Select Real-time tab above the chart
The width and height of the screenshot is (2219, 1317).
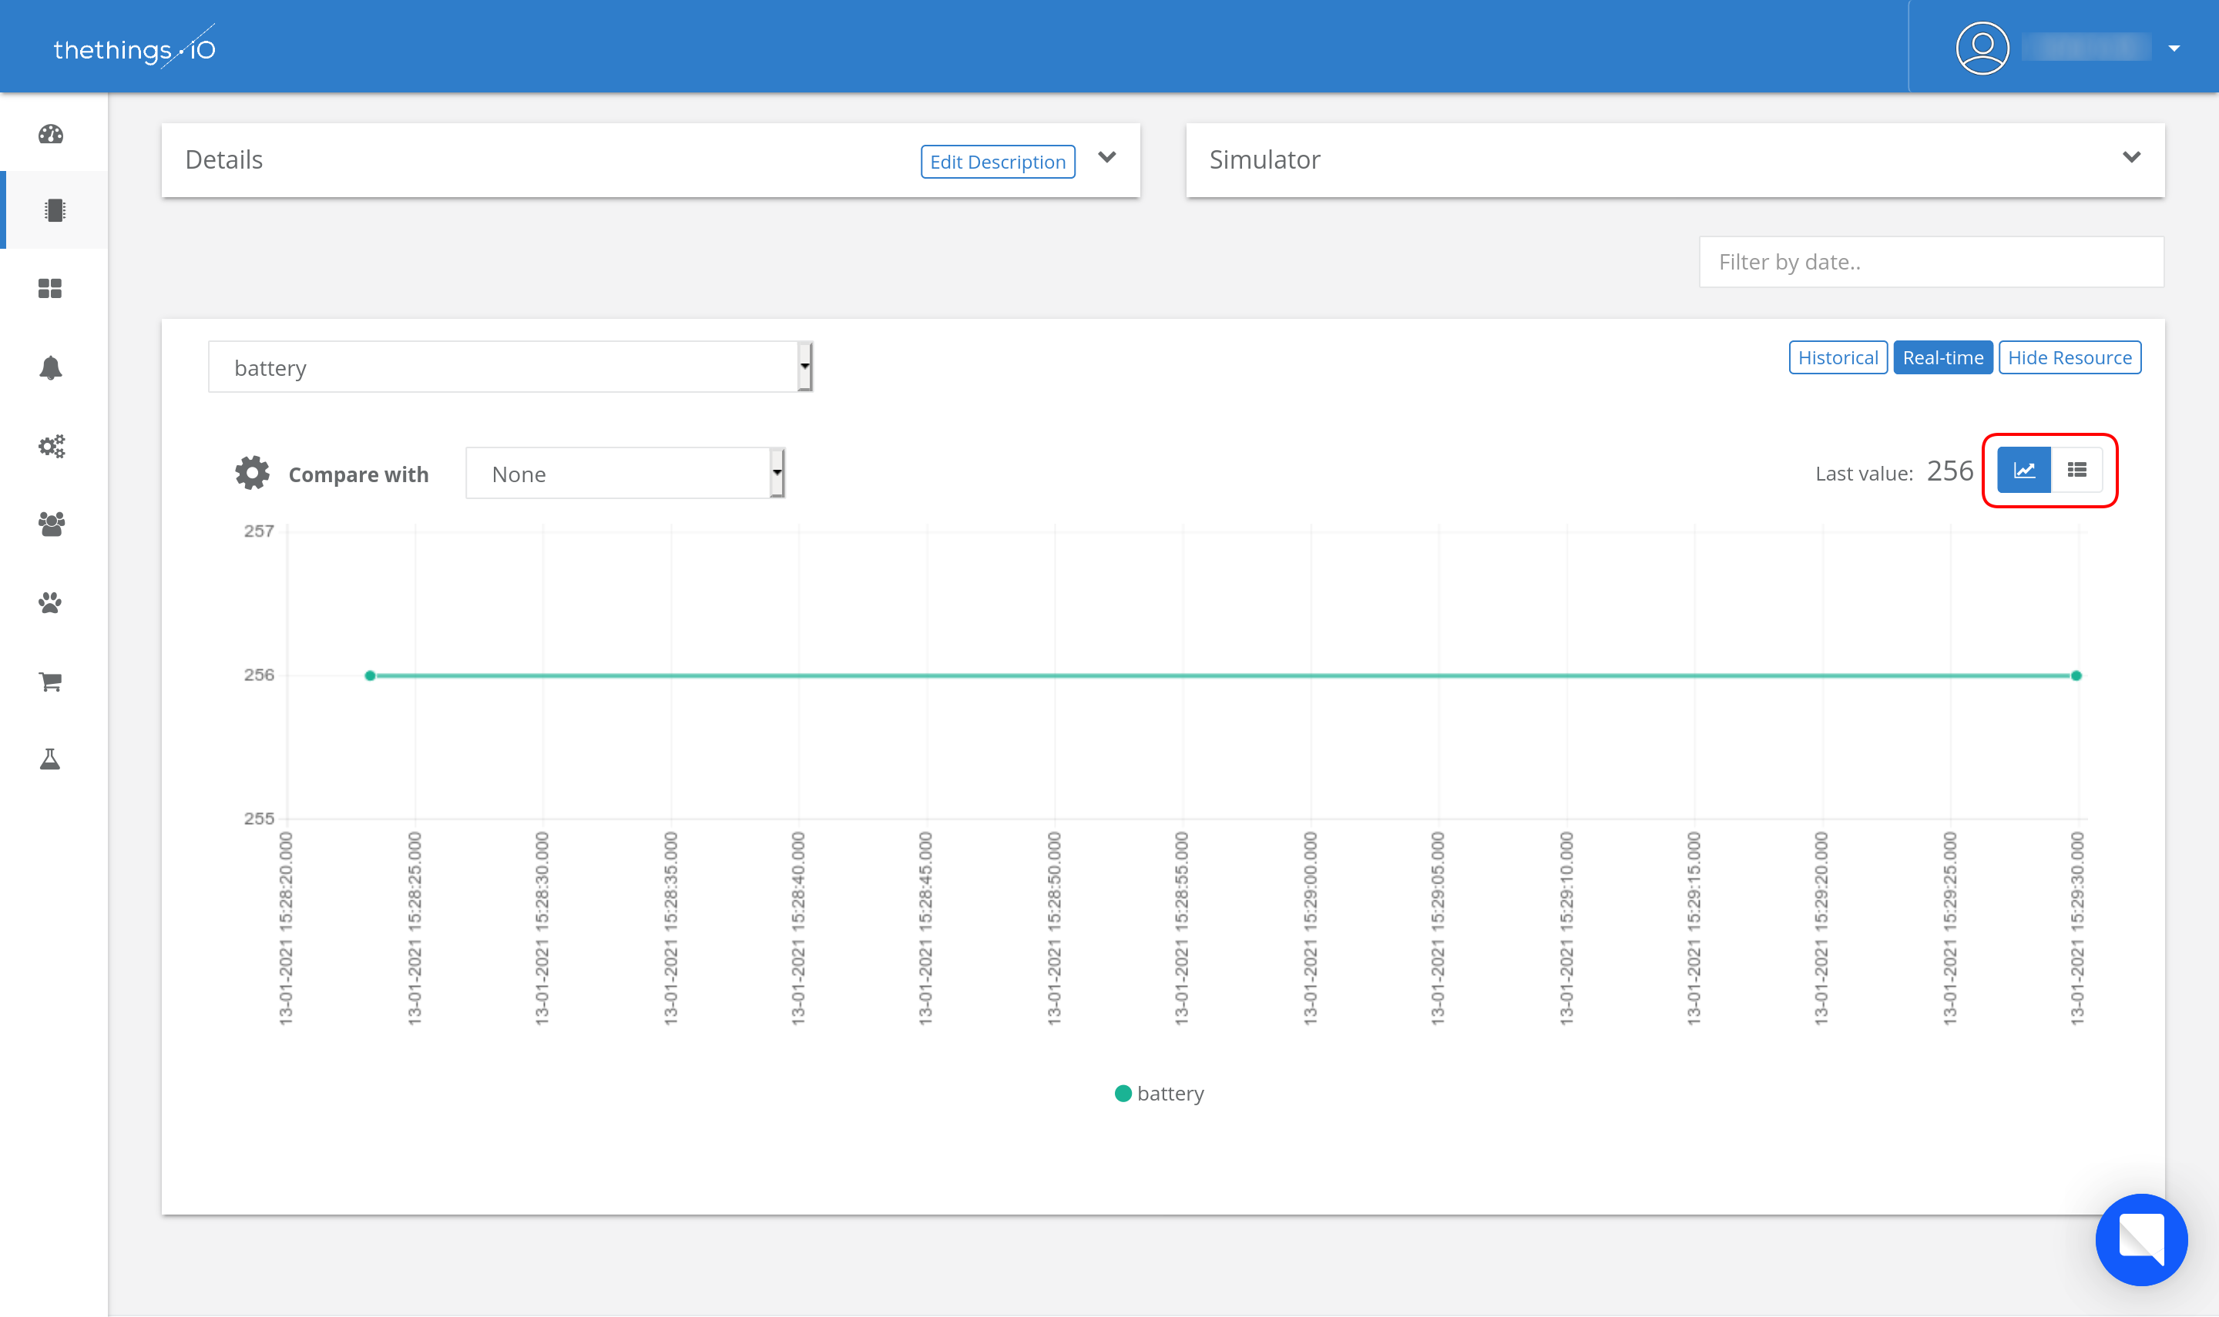point(1943,357)
